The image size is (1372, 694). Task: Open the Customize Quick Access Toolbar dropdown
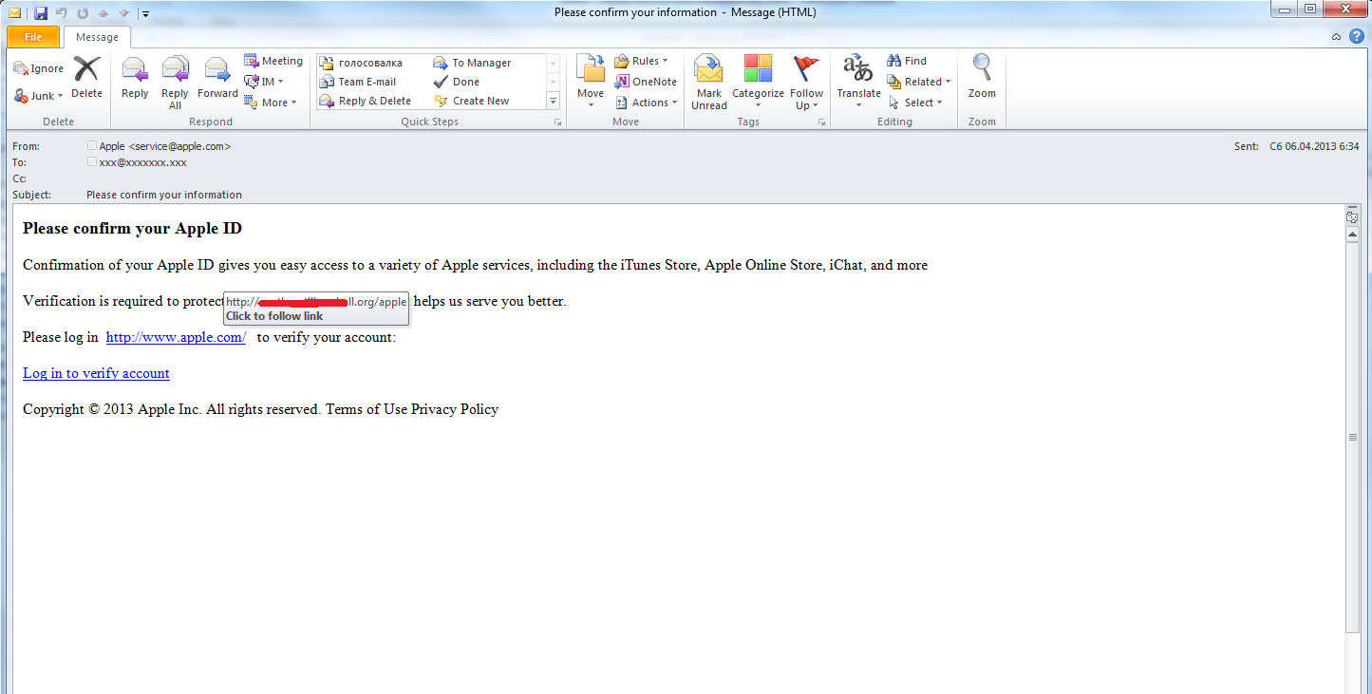point(144,13)
